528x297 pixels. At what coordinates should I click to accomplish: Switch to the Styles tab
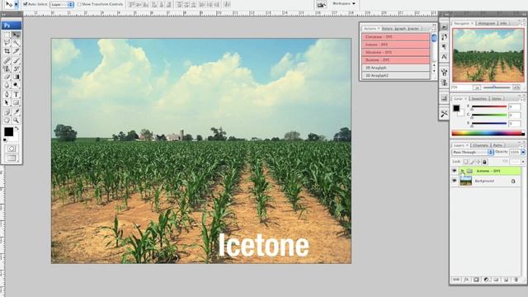(x=497, y=99)
